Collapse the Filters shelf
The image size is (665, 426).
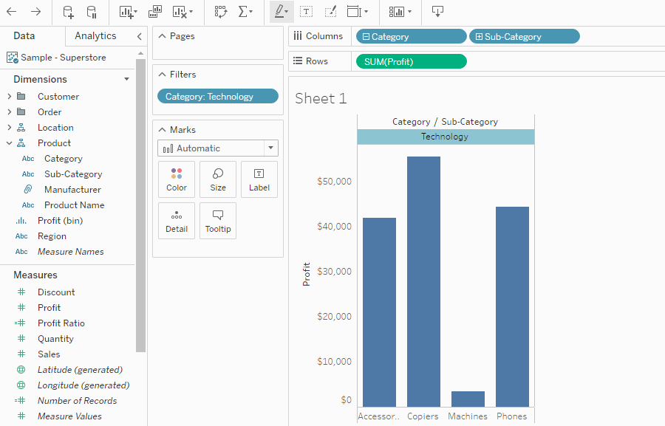pos(160,74)
